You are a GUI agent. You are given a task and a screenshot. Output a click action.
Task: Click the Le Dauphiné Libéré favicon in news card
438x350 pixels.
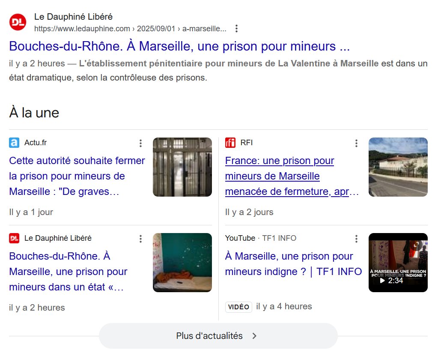pyautogui.click(x=14, y=238)
